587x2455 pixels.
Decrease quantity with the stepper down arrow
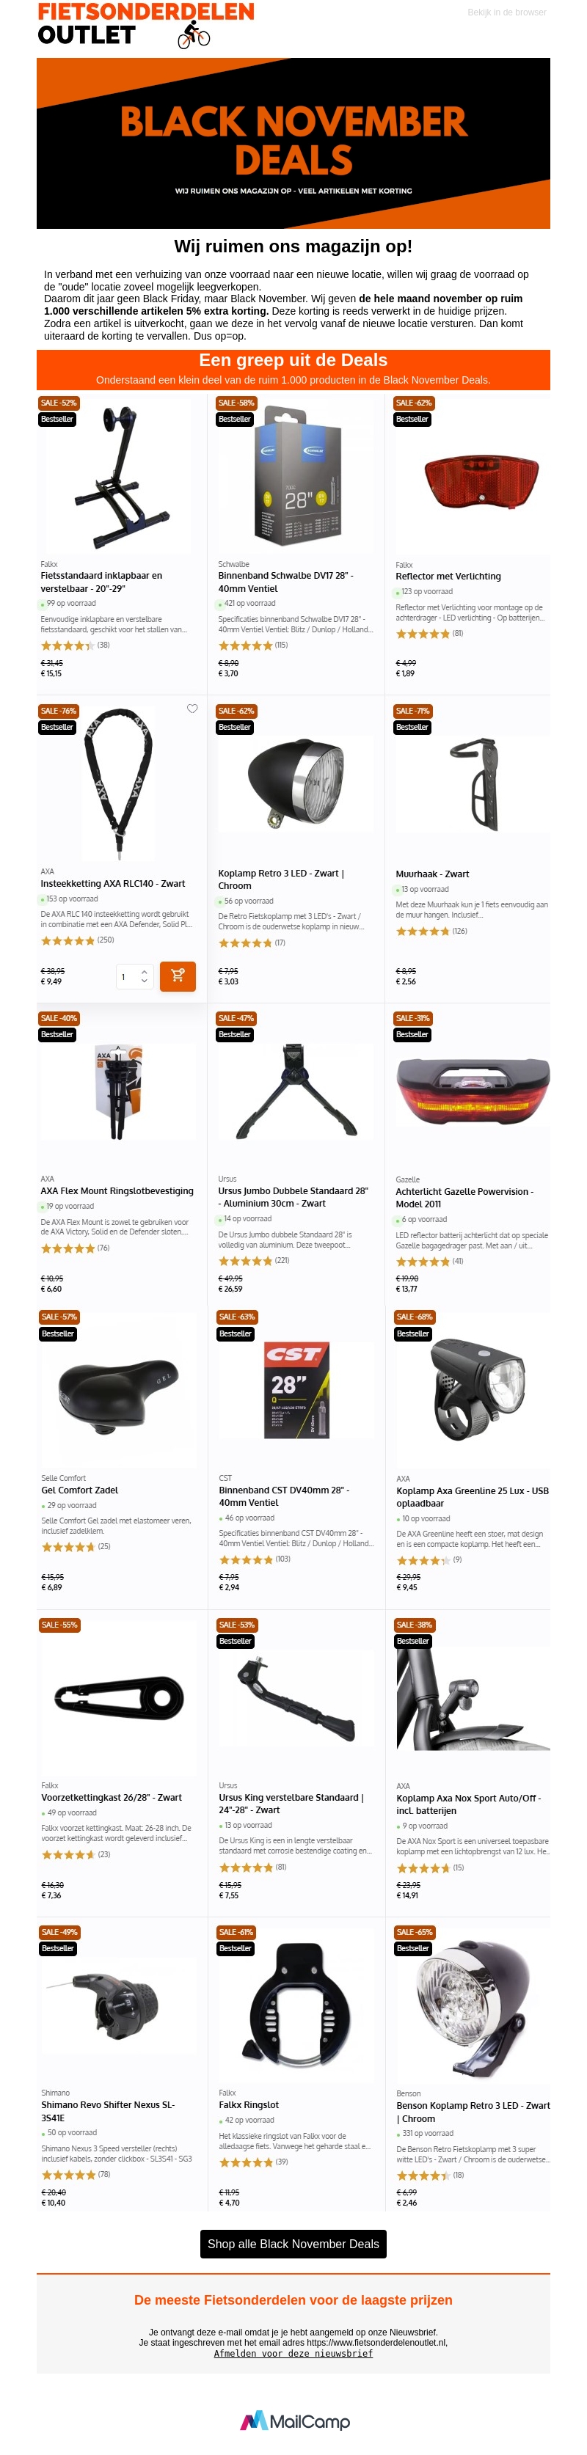click(144, 981)
